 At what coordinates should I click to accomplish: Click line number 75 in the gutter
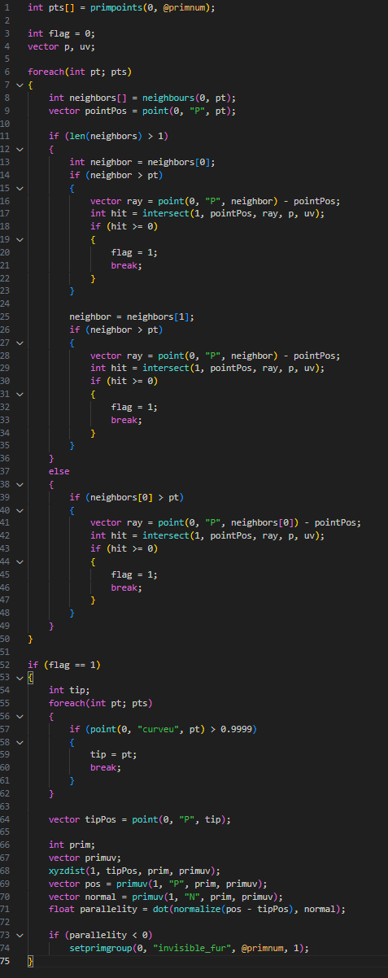coord(6,961)
